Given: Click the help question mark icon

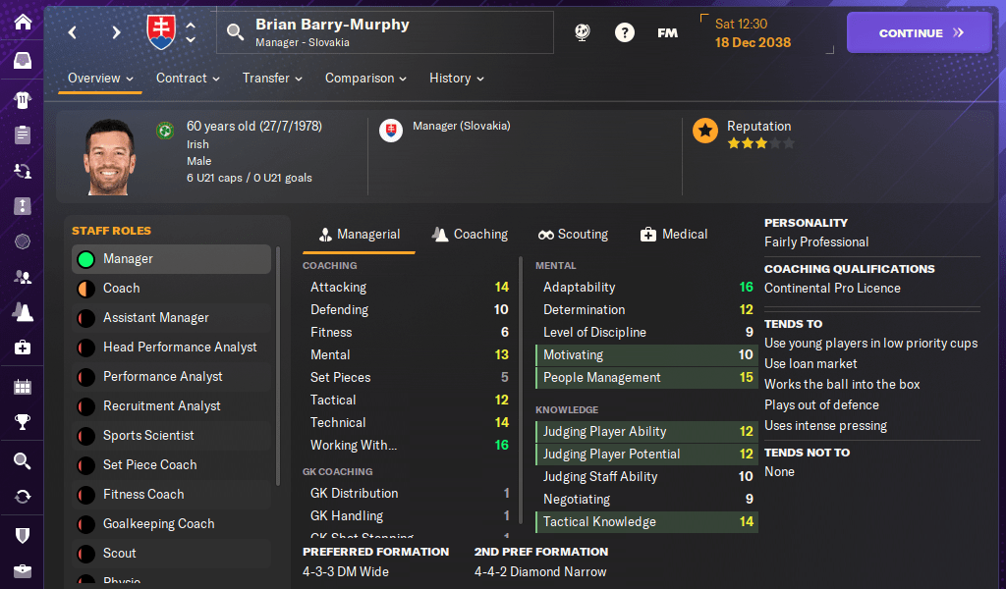Looking at the screenshot, I should click(625, 32).
